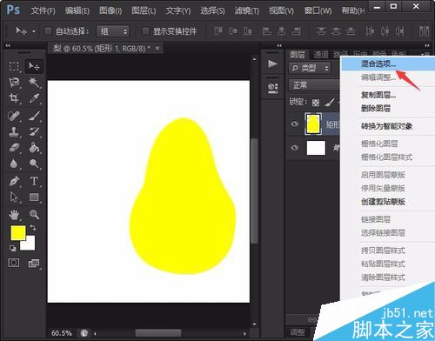Open the 组 auto-select dropdown
Image resolution: width=435 pixels, height=341 pixels.
click(113, 31)
